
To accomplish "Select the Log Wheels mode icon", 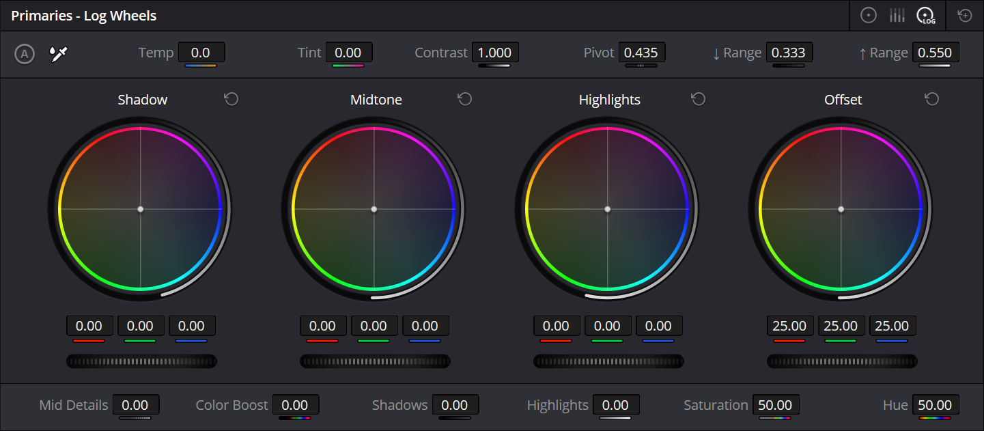I will coord(925,15).
